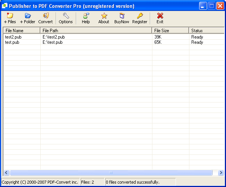Viewport: 226px width, 187px height.
Task: Select the test.pub file name
Action: 12,42
